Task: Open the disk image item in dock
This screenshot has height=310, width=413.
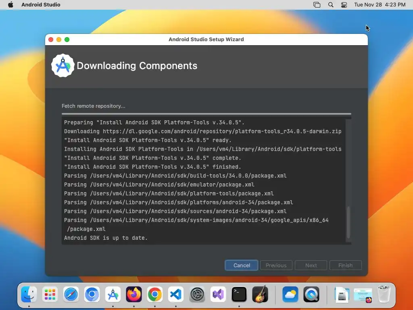Action: 342,295
